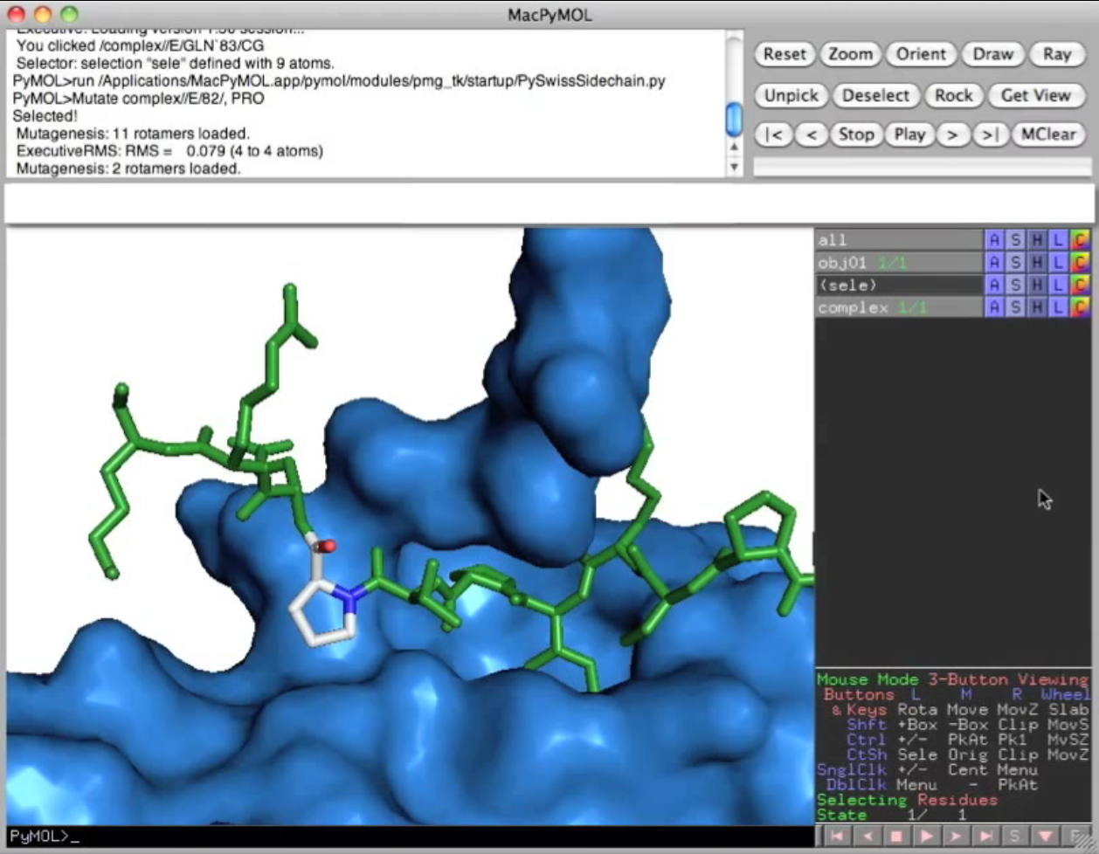
Task: Open the Action menu for complex
Action: click(993, 307)
